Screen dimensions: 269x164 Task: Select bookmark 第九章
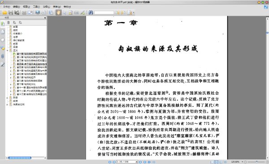pyautogui.click(x=29, y=81)
